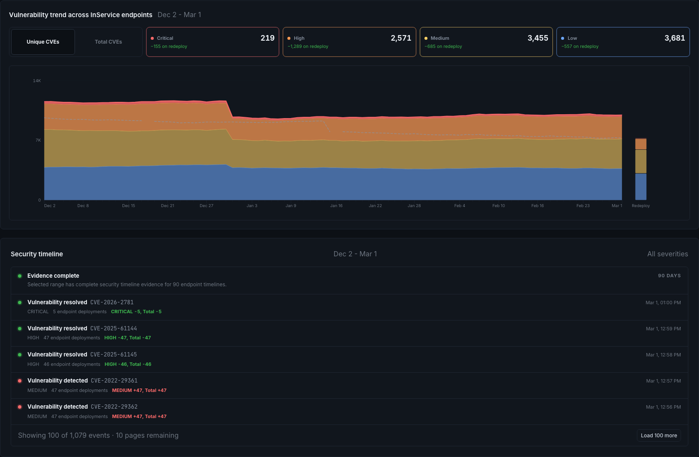This screenshot has width=699, height=457.
Task: Open the Security timeline date range selector
Action: click(355, 254)
